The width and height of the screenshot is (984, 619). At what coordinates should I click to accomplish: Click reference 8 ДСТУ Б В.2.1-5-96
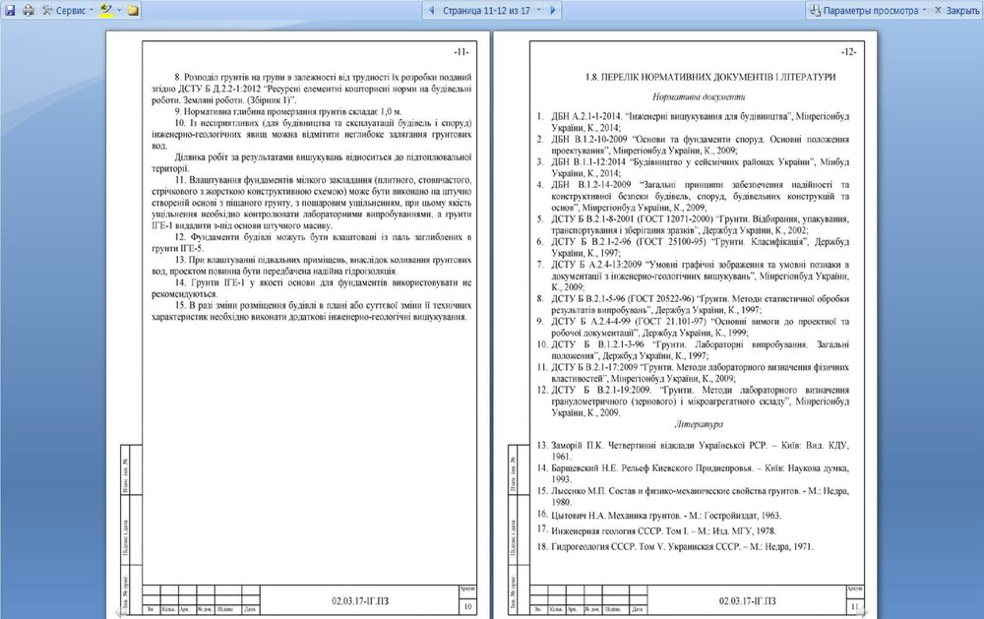pos(693,304)
